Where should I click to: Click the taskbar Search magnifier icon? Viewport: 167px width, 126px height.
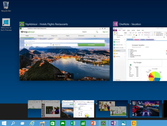(x=13, y=123)
